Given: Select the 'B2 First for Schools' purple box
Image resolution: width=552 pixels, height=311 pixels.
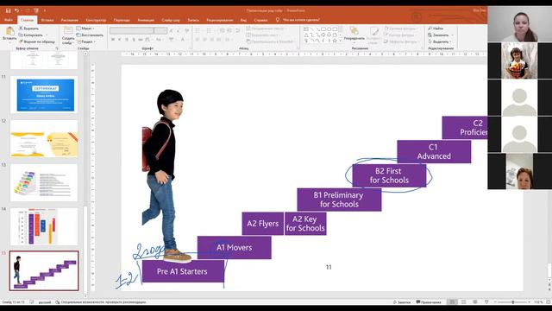Looking at the screenshot, I should coord(389,175).
